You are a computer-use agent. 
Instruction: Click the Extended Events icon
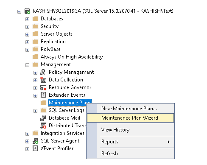click(43, 95)
